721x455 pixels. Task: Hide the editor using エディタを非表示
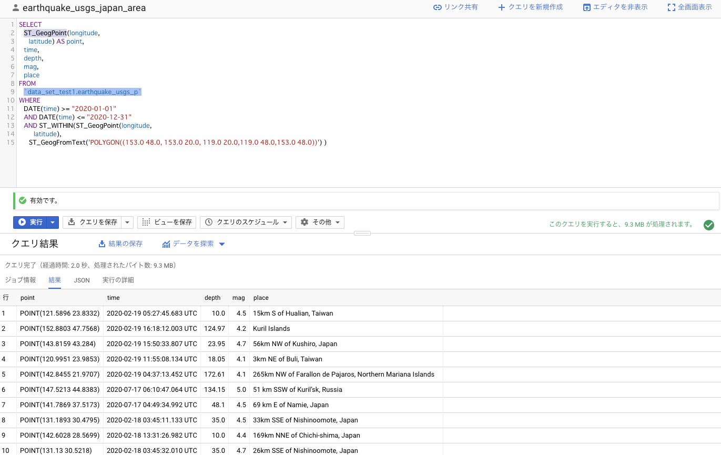615,8
